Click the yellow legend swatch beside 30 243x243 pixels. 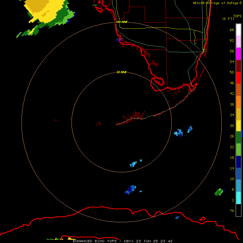[x=238, y=126]
